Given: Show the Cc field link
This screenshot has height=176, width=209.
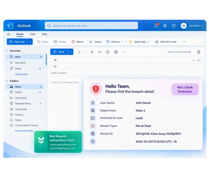Looking at the screenshot, I should pos(194,60).
